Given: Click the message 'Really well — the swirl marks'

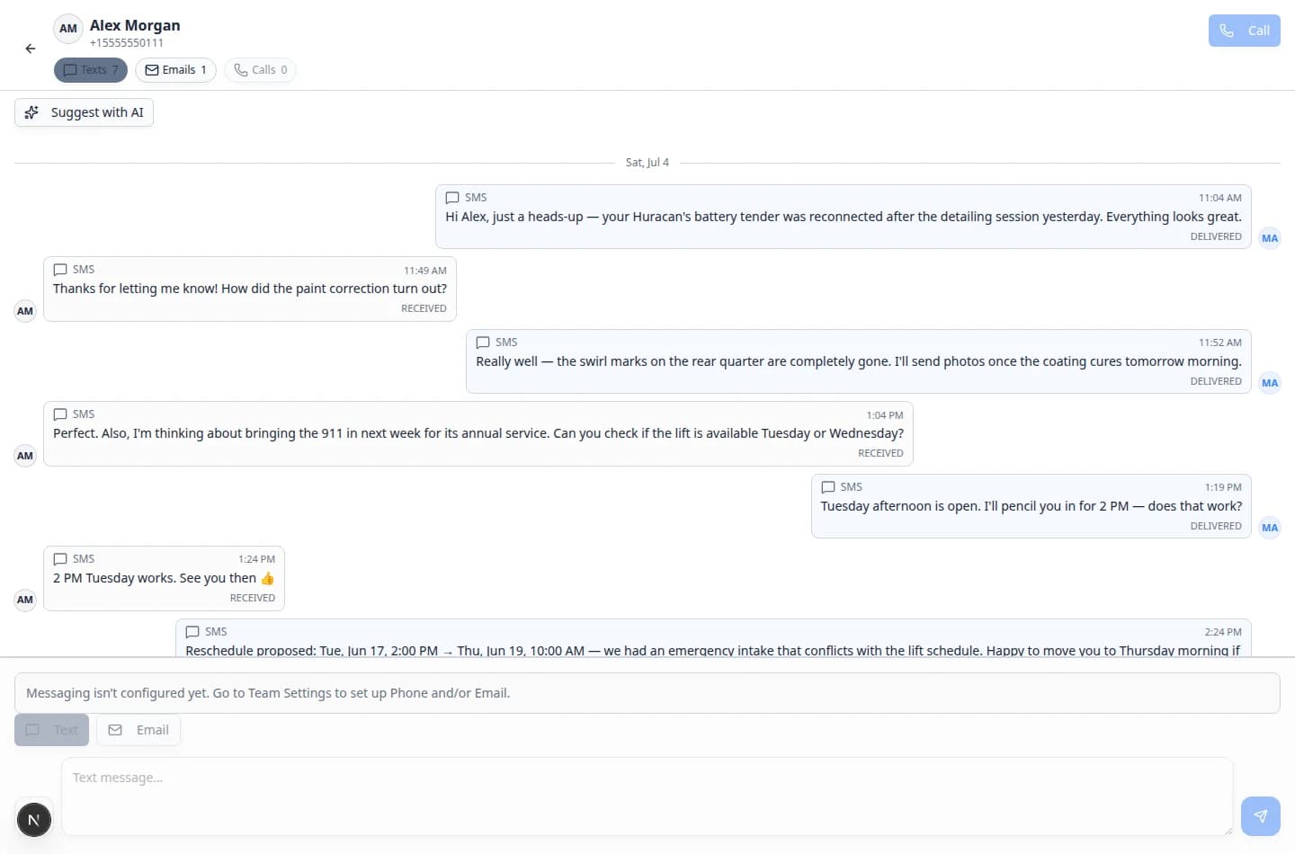Looking at the screenshot, I should (x=859, y=361).
